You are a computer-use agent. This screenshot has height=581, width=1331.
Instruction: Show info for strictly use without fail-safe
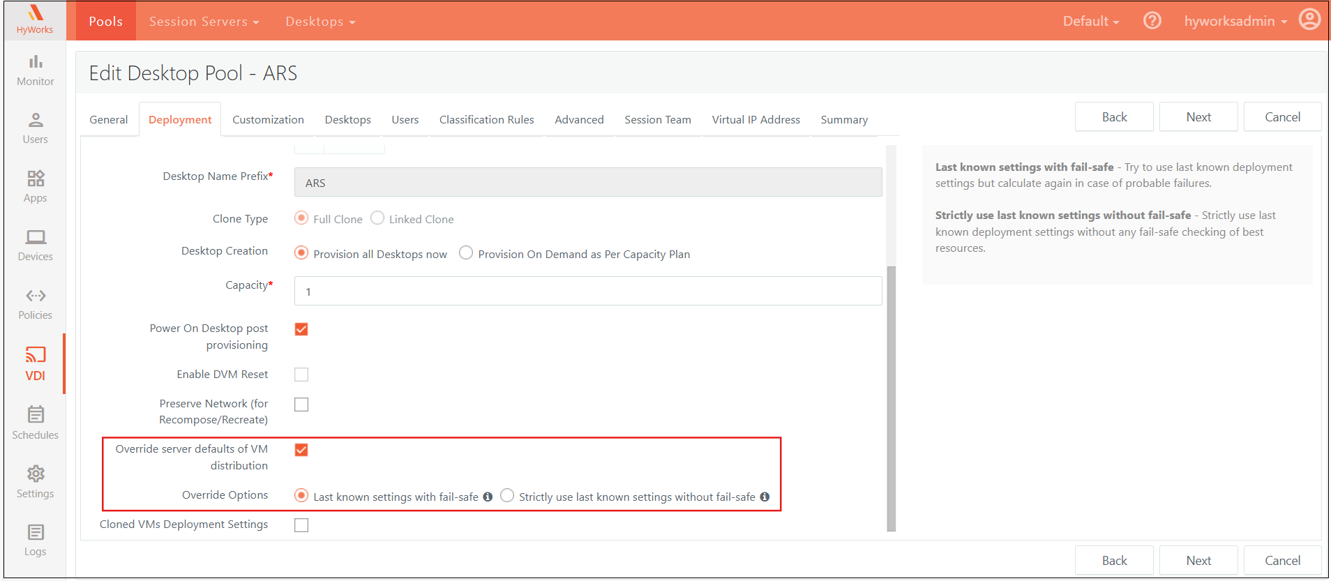765,497
